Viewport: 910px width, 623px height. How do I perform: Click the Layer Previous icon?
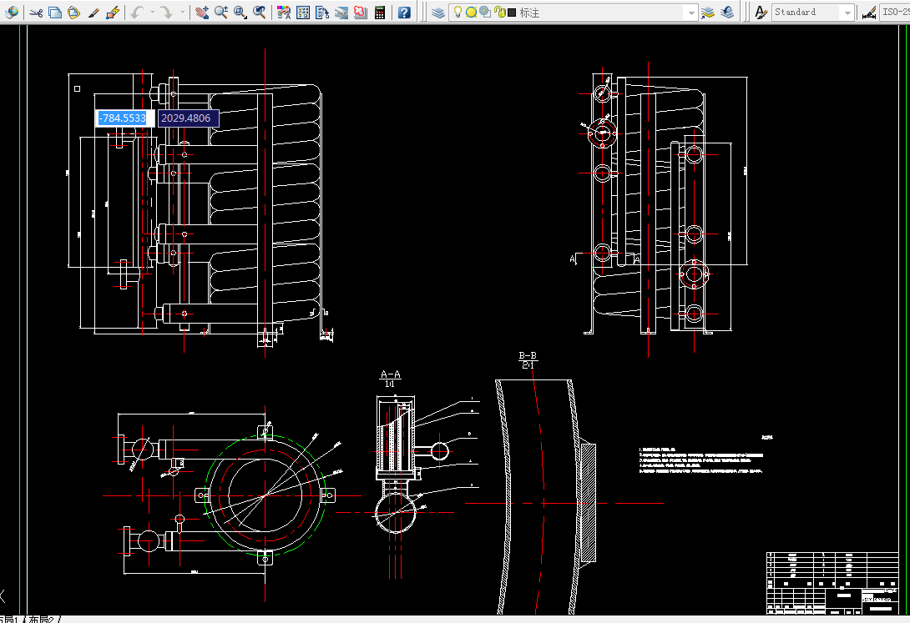tap(727, 13)
